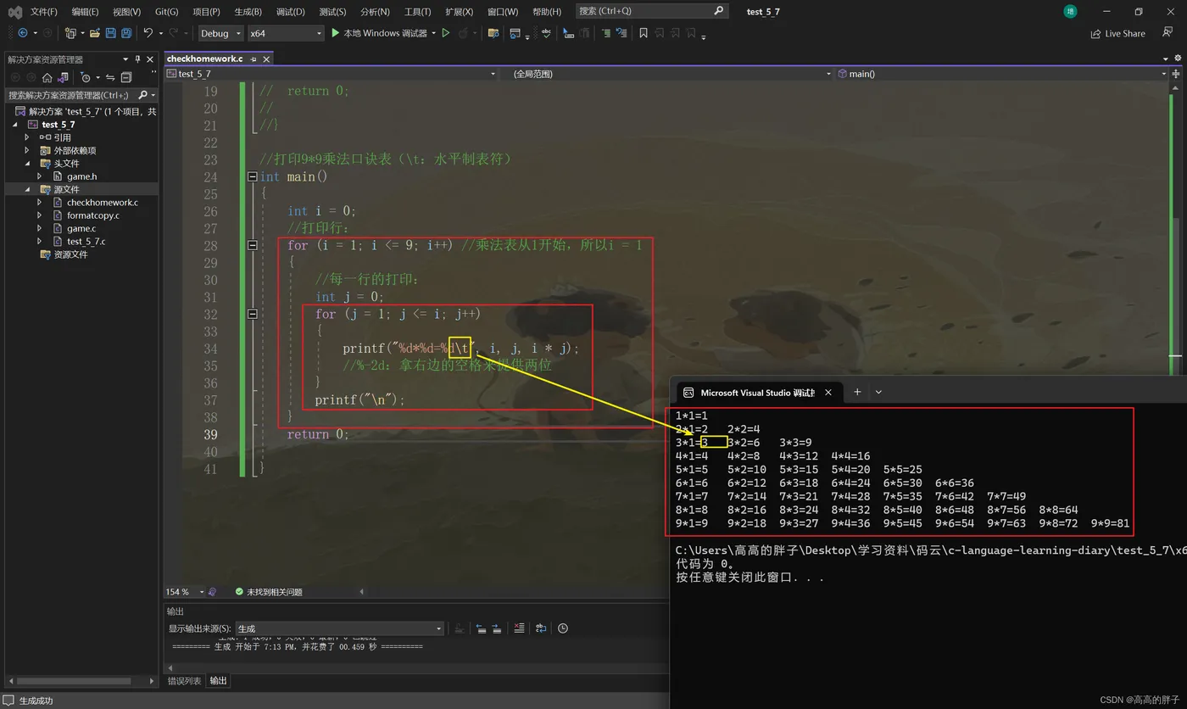The image size is (1187, 709).
Task: Select test_5_7.c in Solution Explorer
Action: point(86,241)
